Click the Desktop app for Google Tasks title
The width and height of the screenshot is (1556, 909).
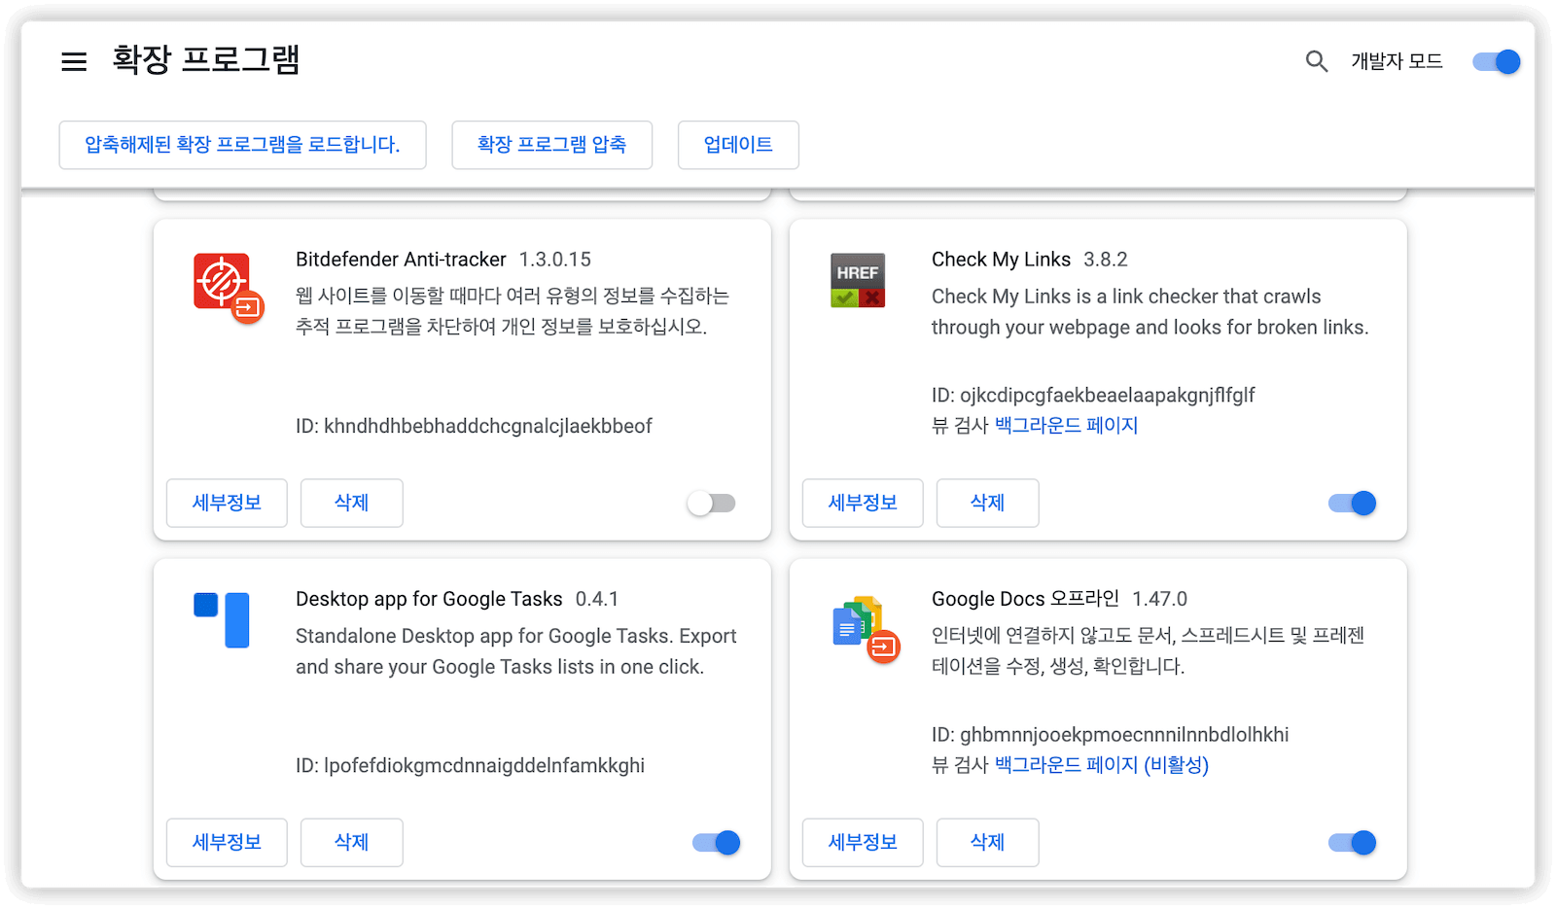429,599
